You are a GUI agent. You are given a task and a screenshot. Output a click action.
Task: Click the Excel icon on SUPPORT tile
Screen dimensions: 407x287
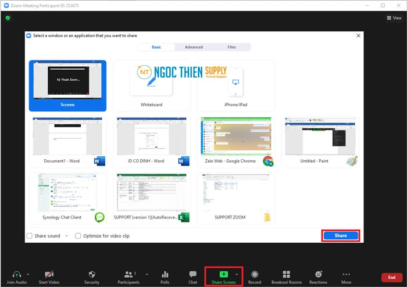click(184, 217)
